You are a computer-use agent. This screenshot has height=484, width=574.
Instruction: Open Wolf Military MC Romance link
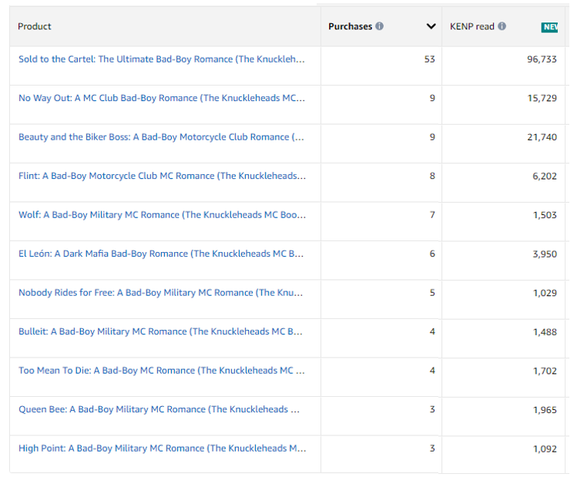[162, 215]
